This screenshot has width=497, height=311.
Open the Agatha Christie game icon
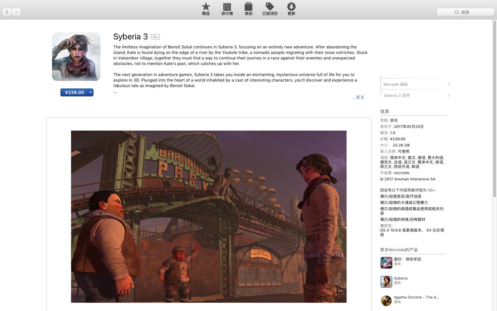(x=386, y=301)
